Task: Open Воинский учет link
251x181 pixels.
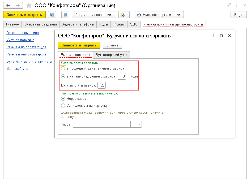Action: 18,68
